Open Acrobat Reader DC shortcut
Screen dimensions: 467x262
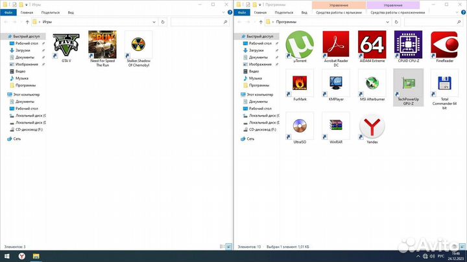(336, 49)
